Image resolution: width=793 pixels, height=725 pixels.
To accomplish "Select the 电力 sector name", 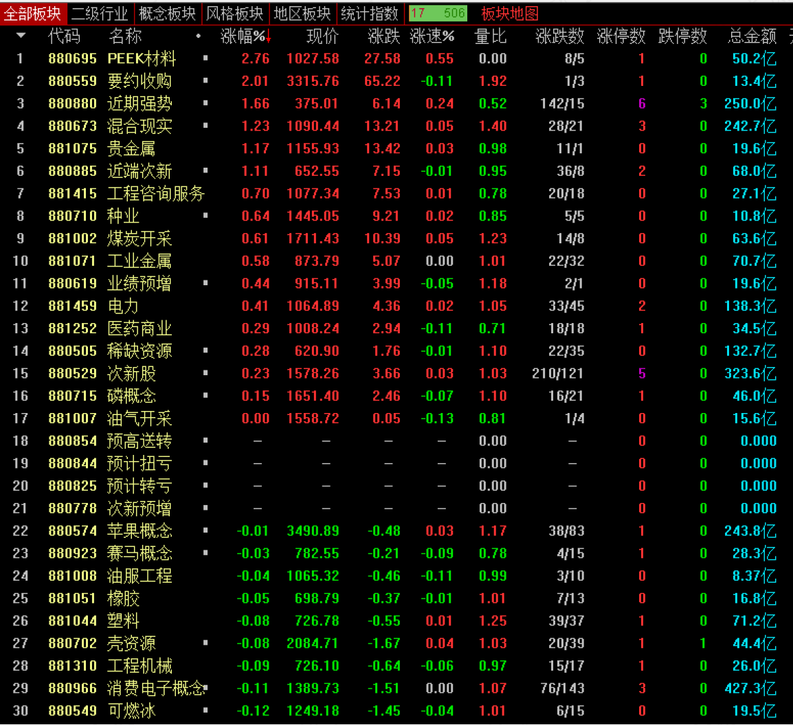I will point(123,306).
